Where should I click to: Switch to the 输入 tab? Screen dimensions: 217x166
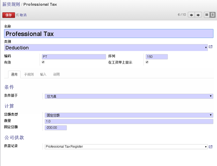43,75
